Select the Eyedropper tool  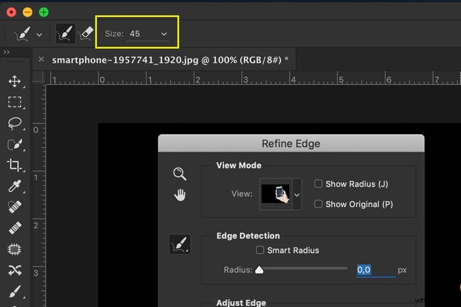point(14,186)
